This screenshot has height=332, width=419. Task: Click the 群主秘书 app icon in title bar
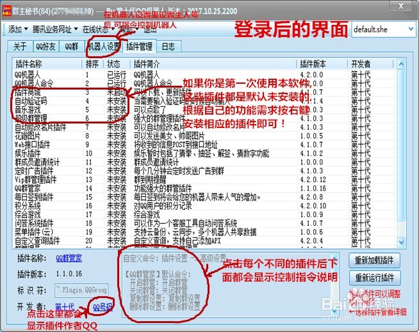6,11
